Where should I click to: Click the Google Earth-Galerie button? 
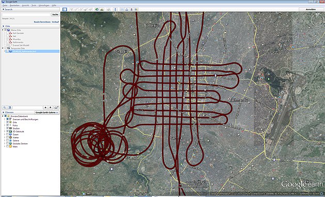pyautogui.click(x=46, y=112)
